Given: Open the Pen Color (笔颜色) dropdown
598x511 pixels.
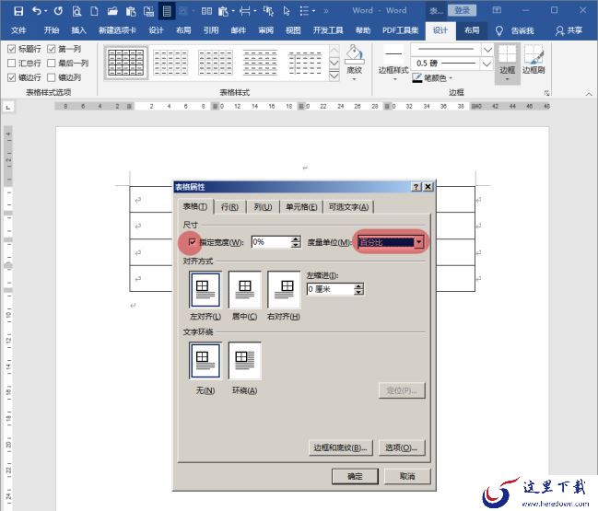Looking at the screenshot, I should pyautogui.click(x=451, y=78).
